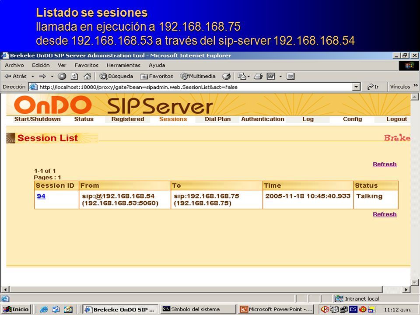Click the OnDO logo
The image size is (420, 315).
(53, 105)
